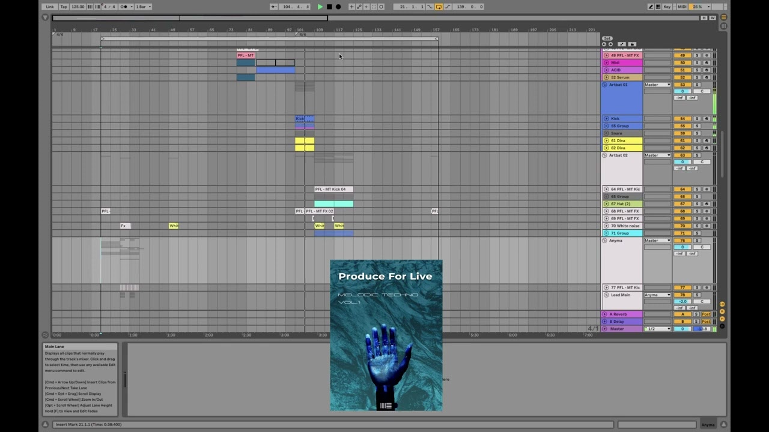Click play icon on 70 White noise track

(x=606, y=226)
